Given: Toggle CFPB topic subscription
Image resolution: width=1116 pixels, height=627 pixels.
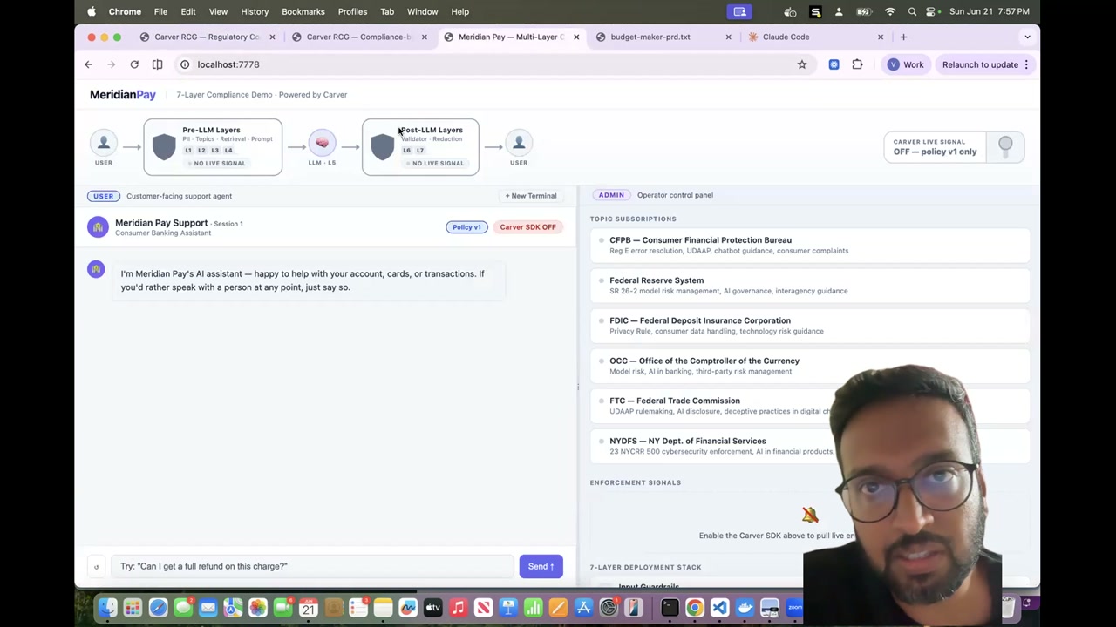Looking at the screenshot, I should click(x=809, y=246).
